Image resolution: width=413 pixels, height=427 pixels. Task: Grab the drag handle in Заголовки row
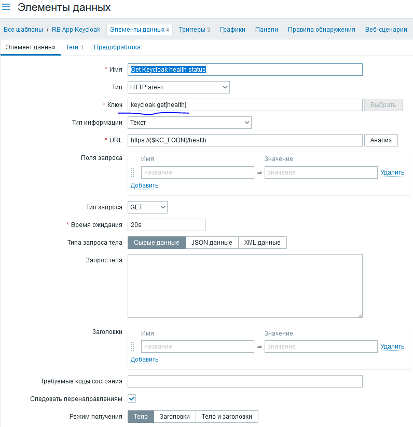tap(132, 346)
